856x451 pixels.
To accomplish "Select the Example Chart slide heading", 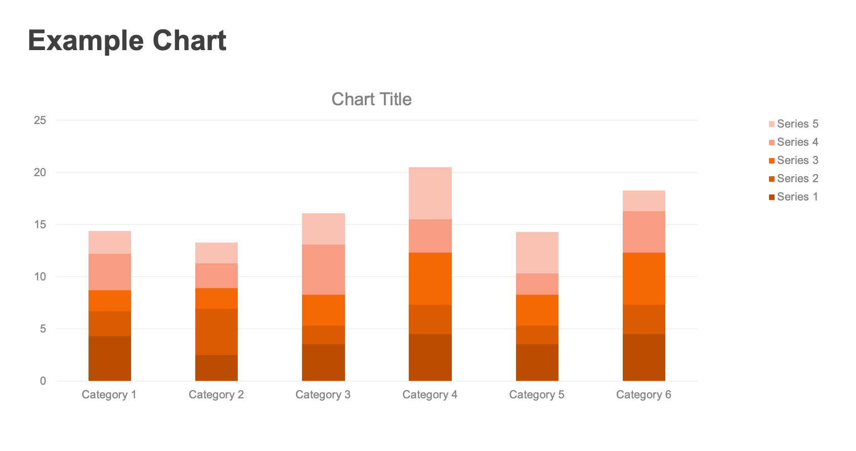I will pyautogui.click(x=127, y=40).
